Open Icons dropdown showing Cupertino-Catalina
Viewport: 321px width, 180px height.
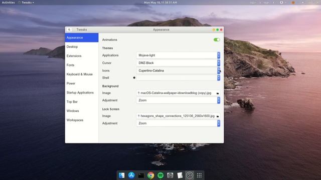pos(178,70)
